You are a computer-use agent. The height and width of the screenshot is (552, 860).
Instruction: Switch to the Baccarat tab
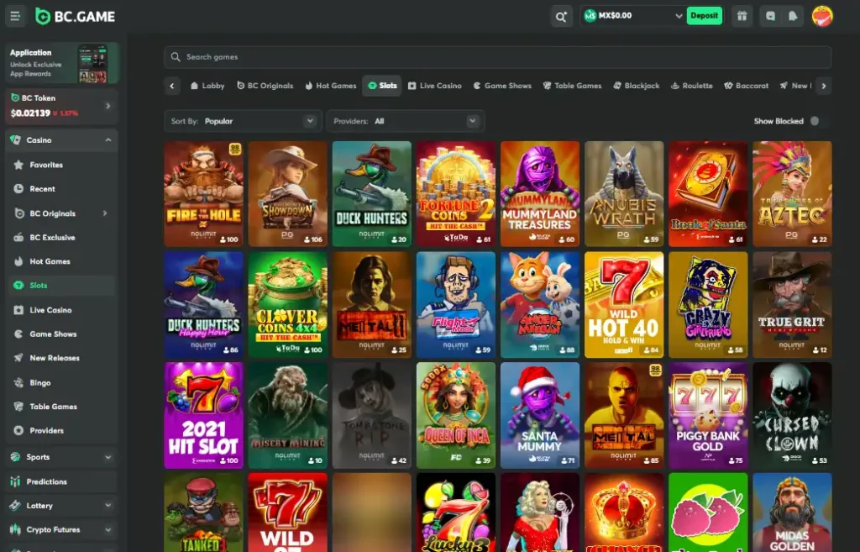click(747, 86)
